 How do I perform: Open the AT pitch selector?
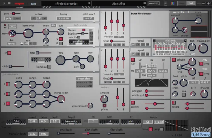(131, 121)
